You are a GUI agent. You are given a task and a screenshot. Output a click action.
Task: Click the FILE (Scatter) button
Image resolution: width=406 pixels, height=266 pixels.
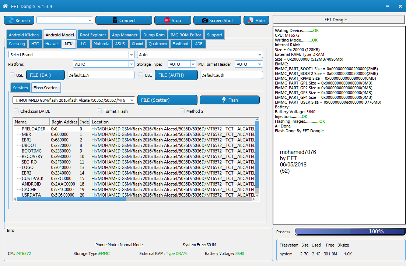(x=167, y=100)
